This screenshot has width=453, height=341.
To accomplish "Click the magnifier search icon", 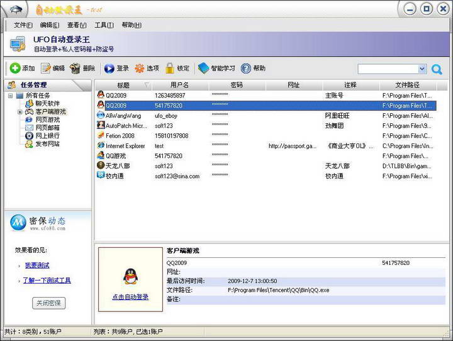I will 437,69.
